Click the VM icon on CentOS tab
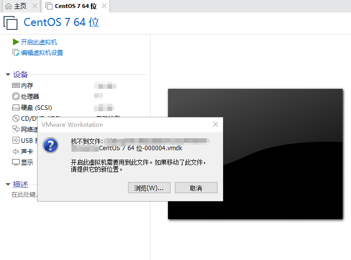Screen dimensions: 351x260 click(x=49, y=6)
